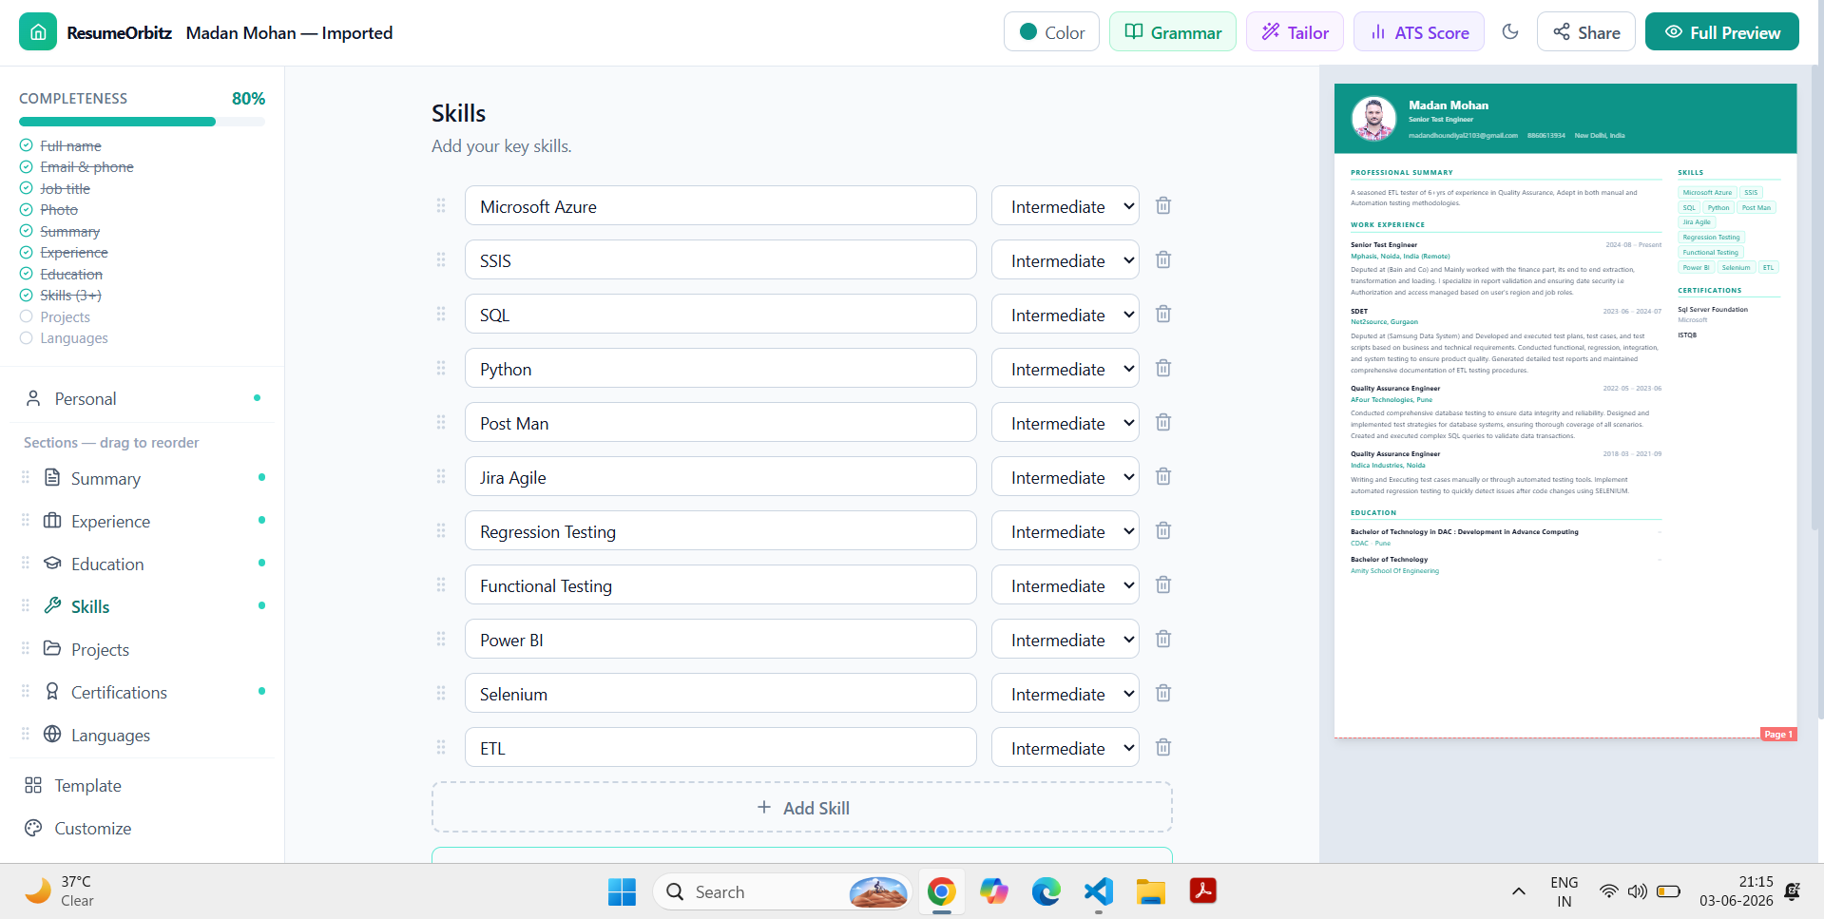Open Regression Testing level dropdown
The height and width of the screenshot is (919, 1824).
tap(1065, 530)
